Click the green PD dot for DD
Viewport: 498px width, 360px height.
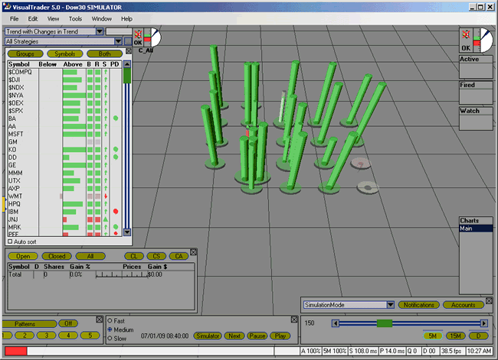click(x=116, y=157)
